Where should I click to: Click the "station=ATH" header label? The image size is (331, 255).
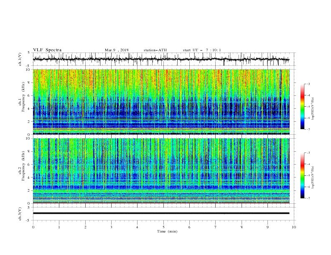pos(155,50)
